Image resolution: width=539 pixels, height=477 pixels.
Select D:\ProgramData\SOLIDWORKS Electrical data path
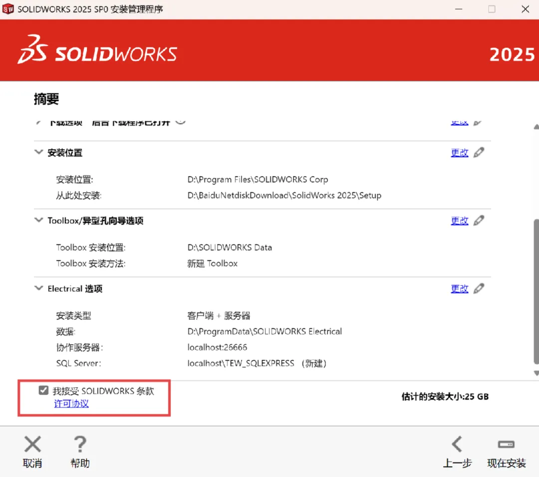click(x=265, y=331)
